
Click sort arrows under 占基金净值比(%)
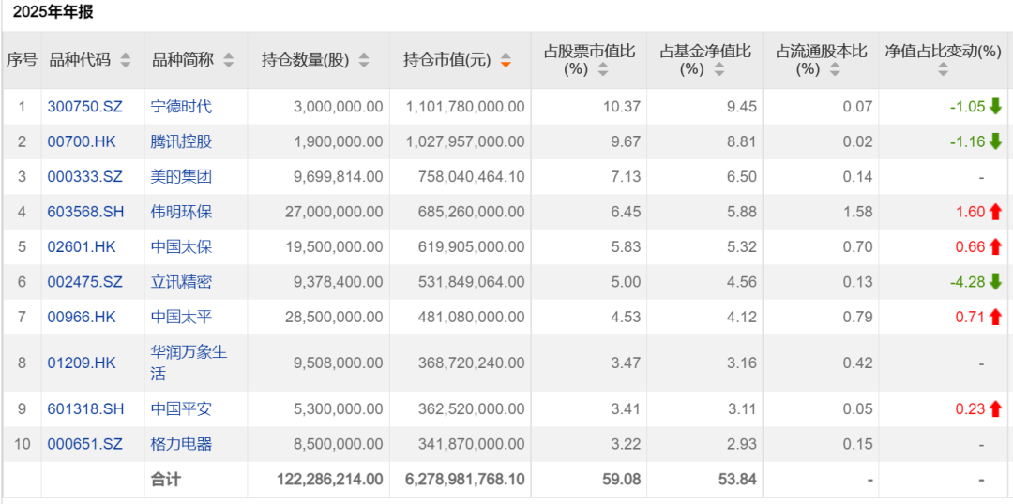point(718,69)
